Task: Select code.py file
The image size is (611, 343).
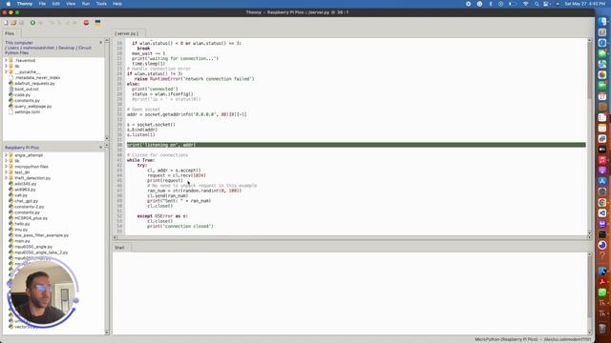Action: tap(22, 95)
